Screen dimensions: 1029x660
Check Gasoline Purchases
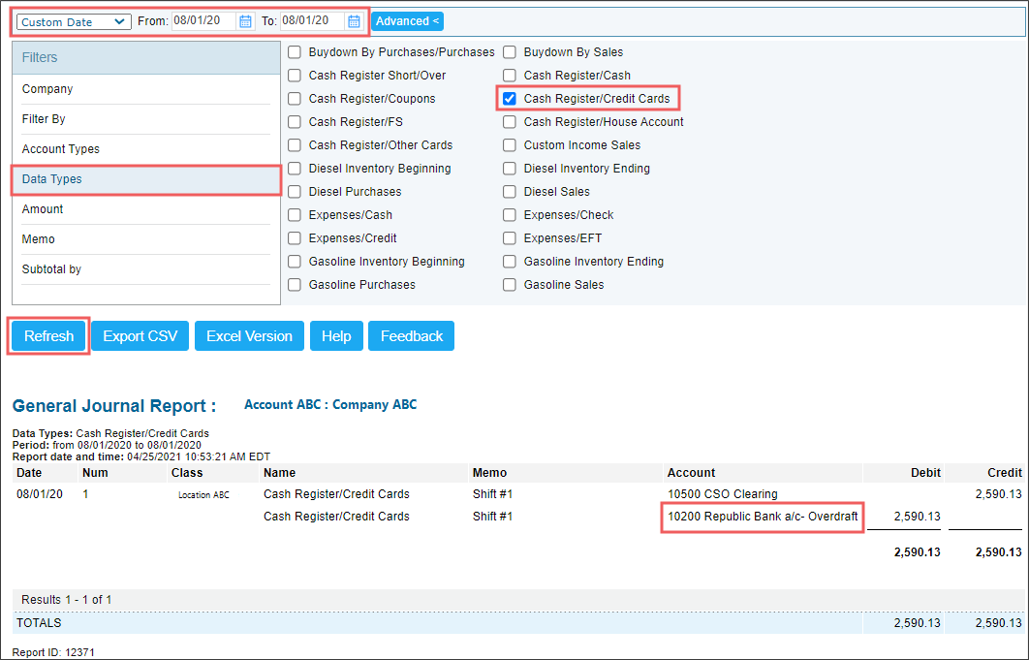pos(294,284)
